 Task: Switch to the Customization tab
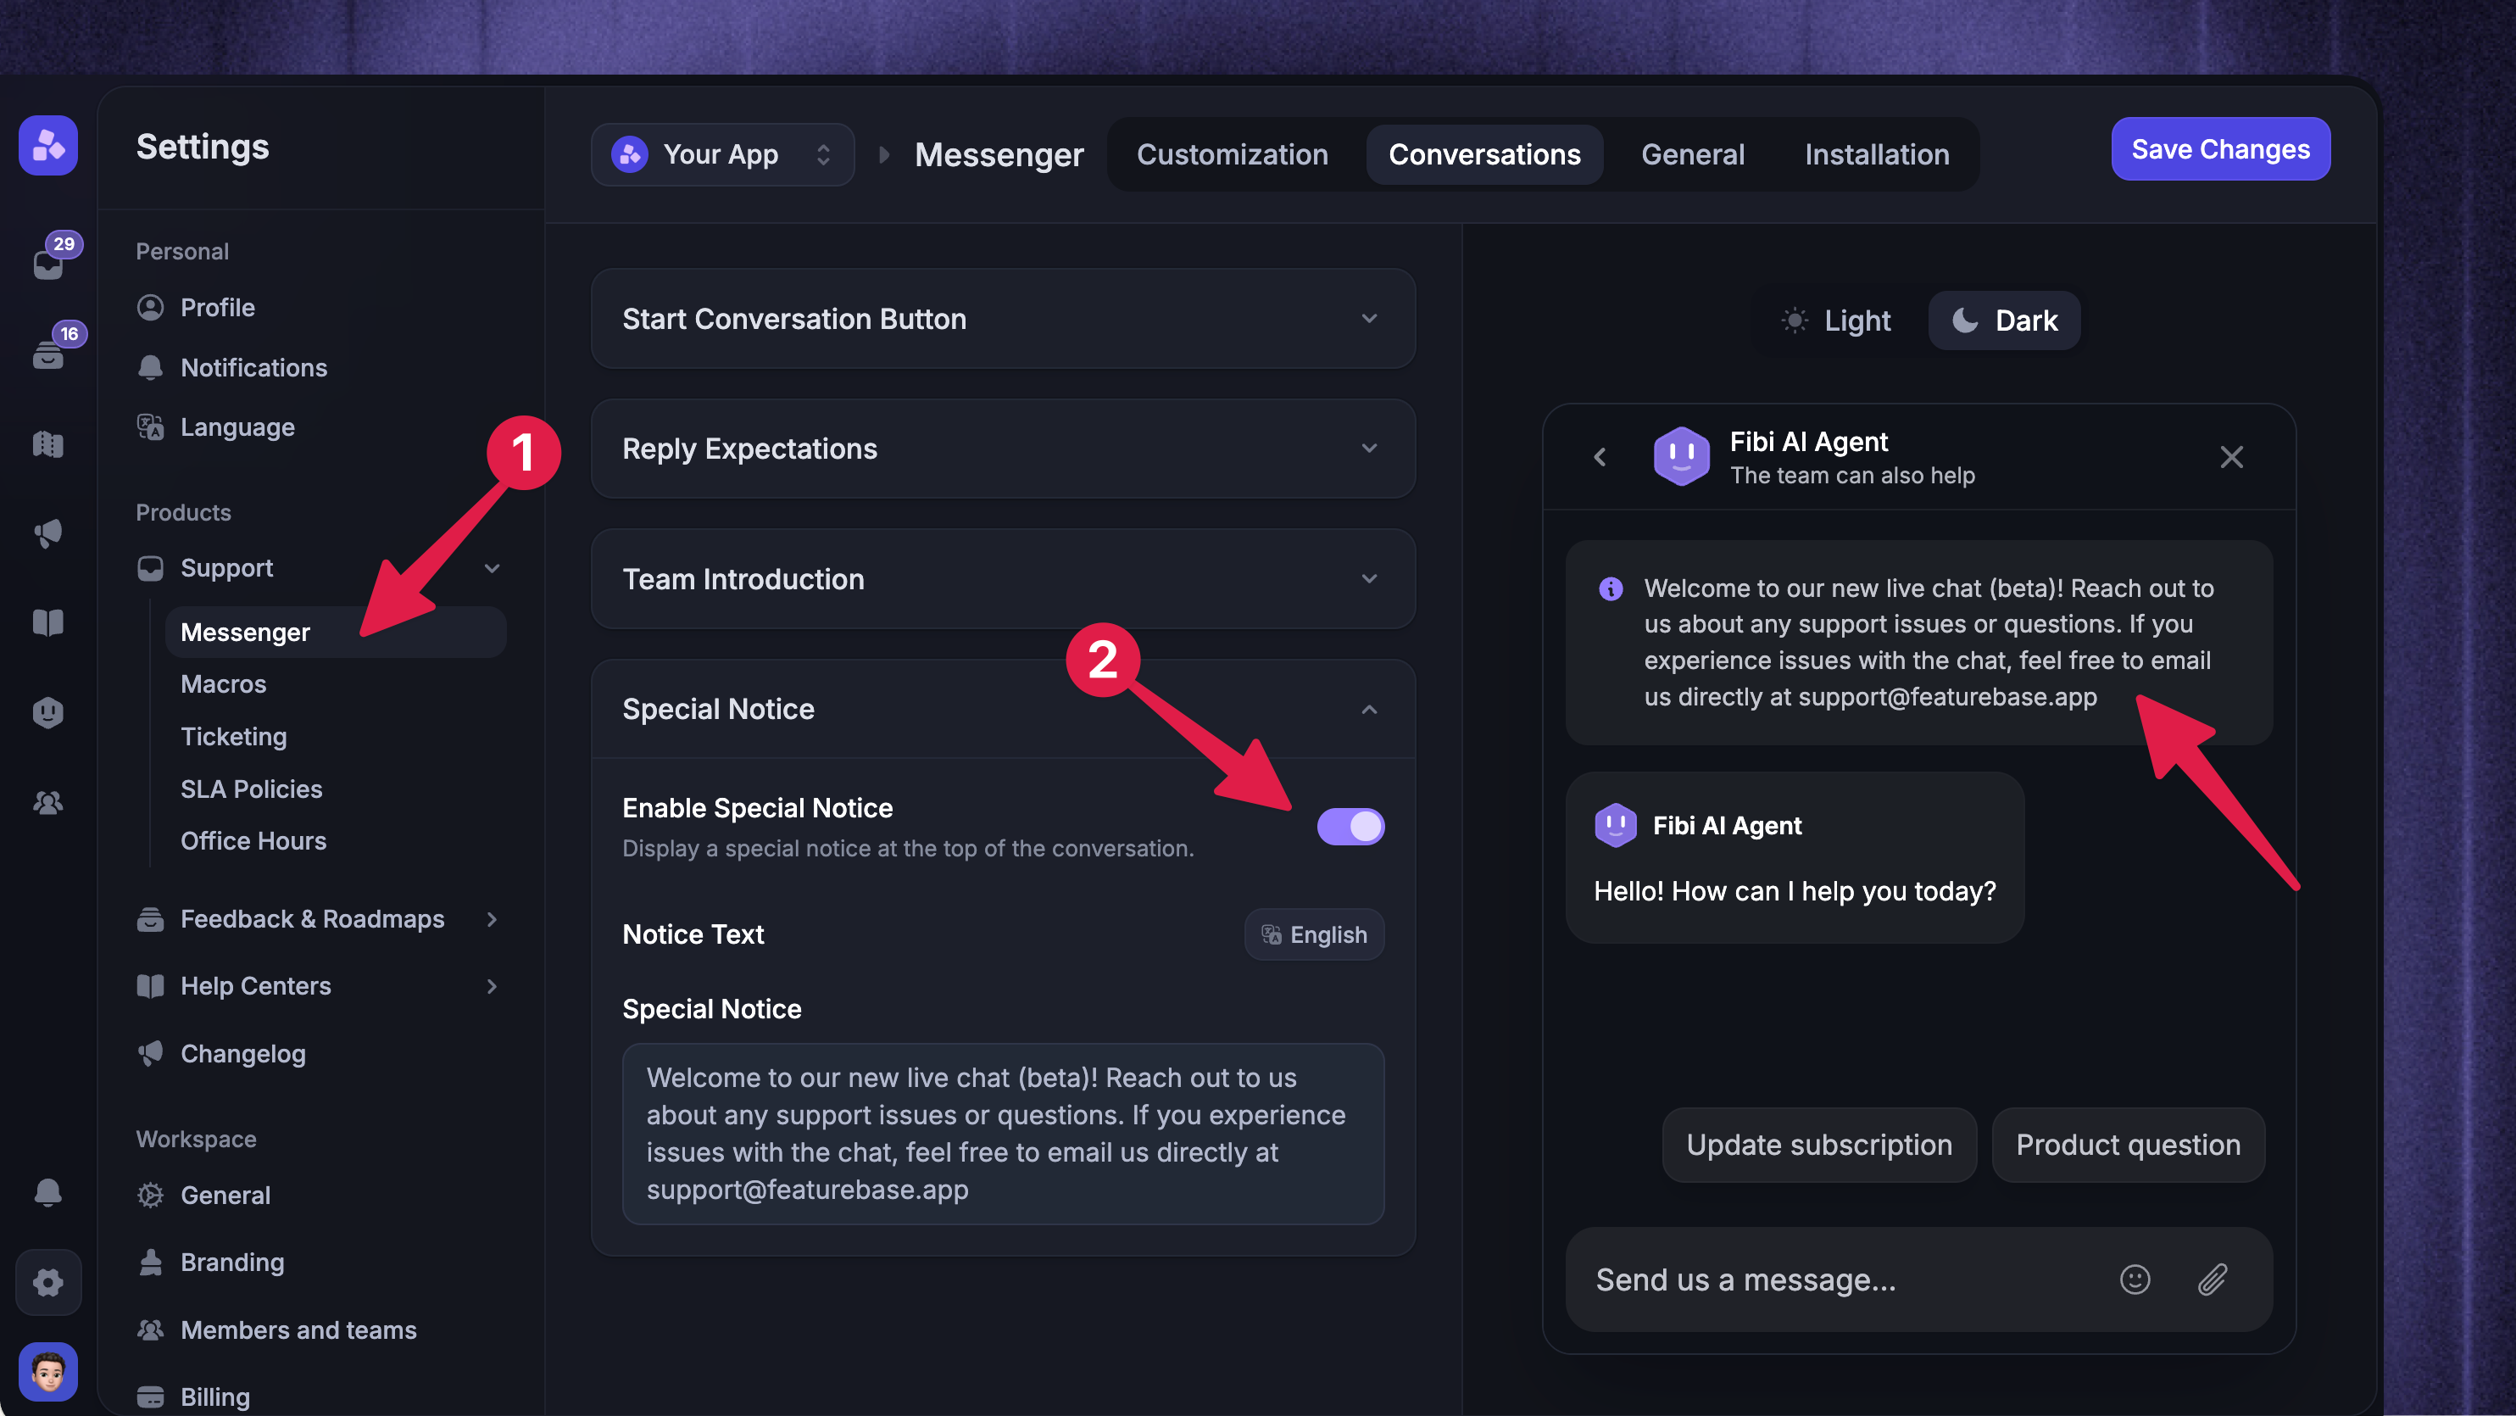coord(1232,154)
